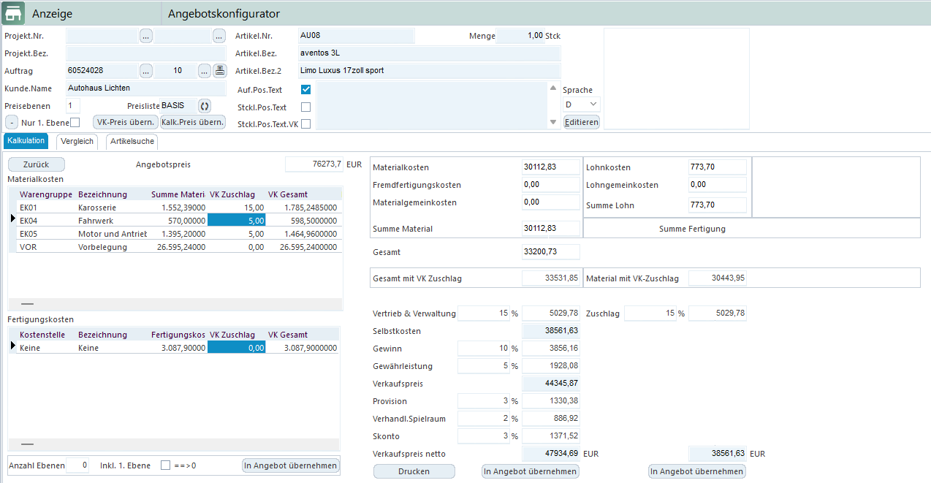Click the Gewinn percentage input field
The image size is (931, 483).
click(482, 349)
